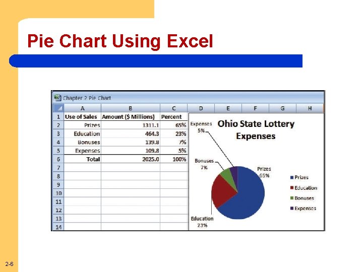Image resolution: width=363 pixels, height=272 pixels.
Task: Select row 14 header
Action: point(58,227)
